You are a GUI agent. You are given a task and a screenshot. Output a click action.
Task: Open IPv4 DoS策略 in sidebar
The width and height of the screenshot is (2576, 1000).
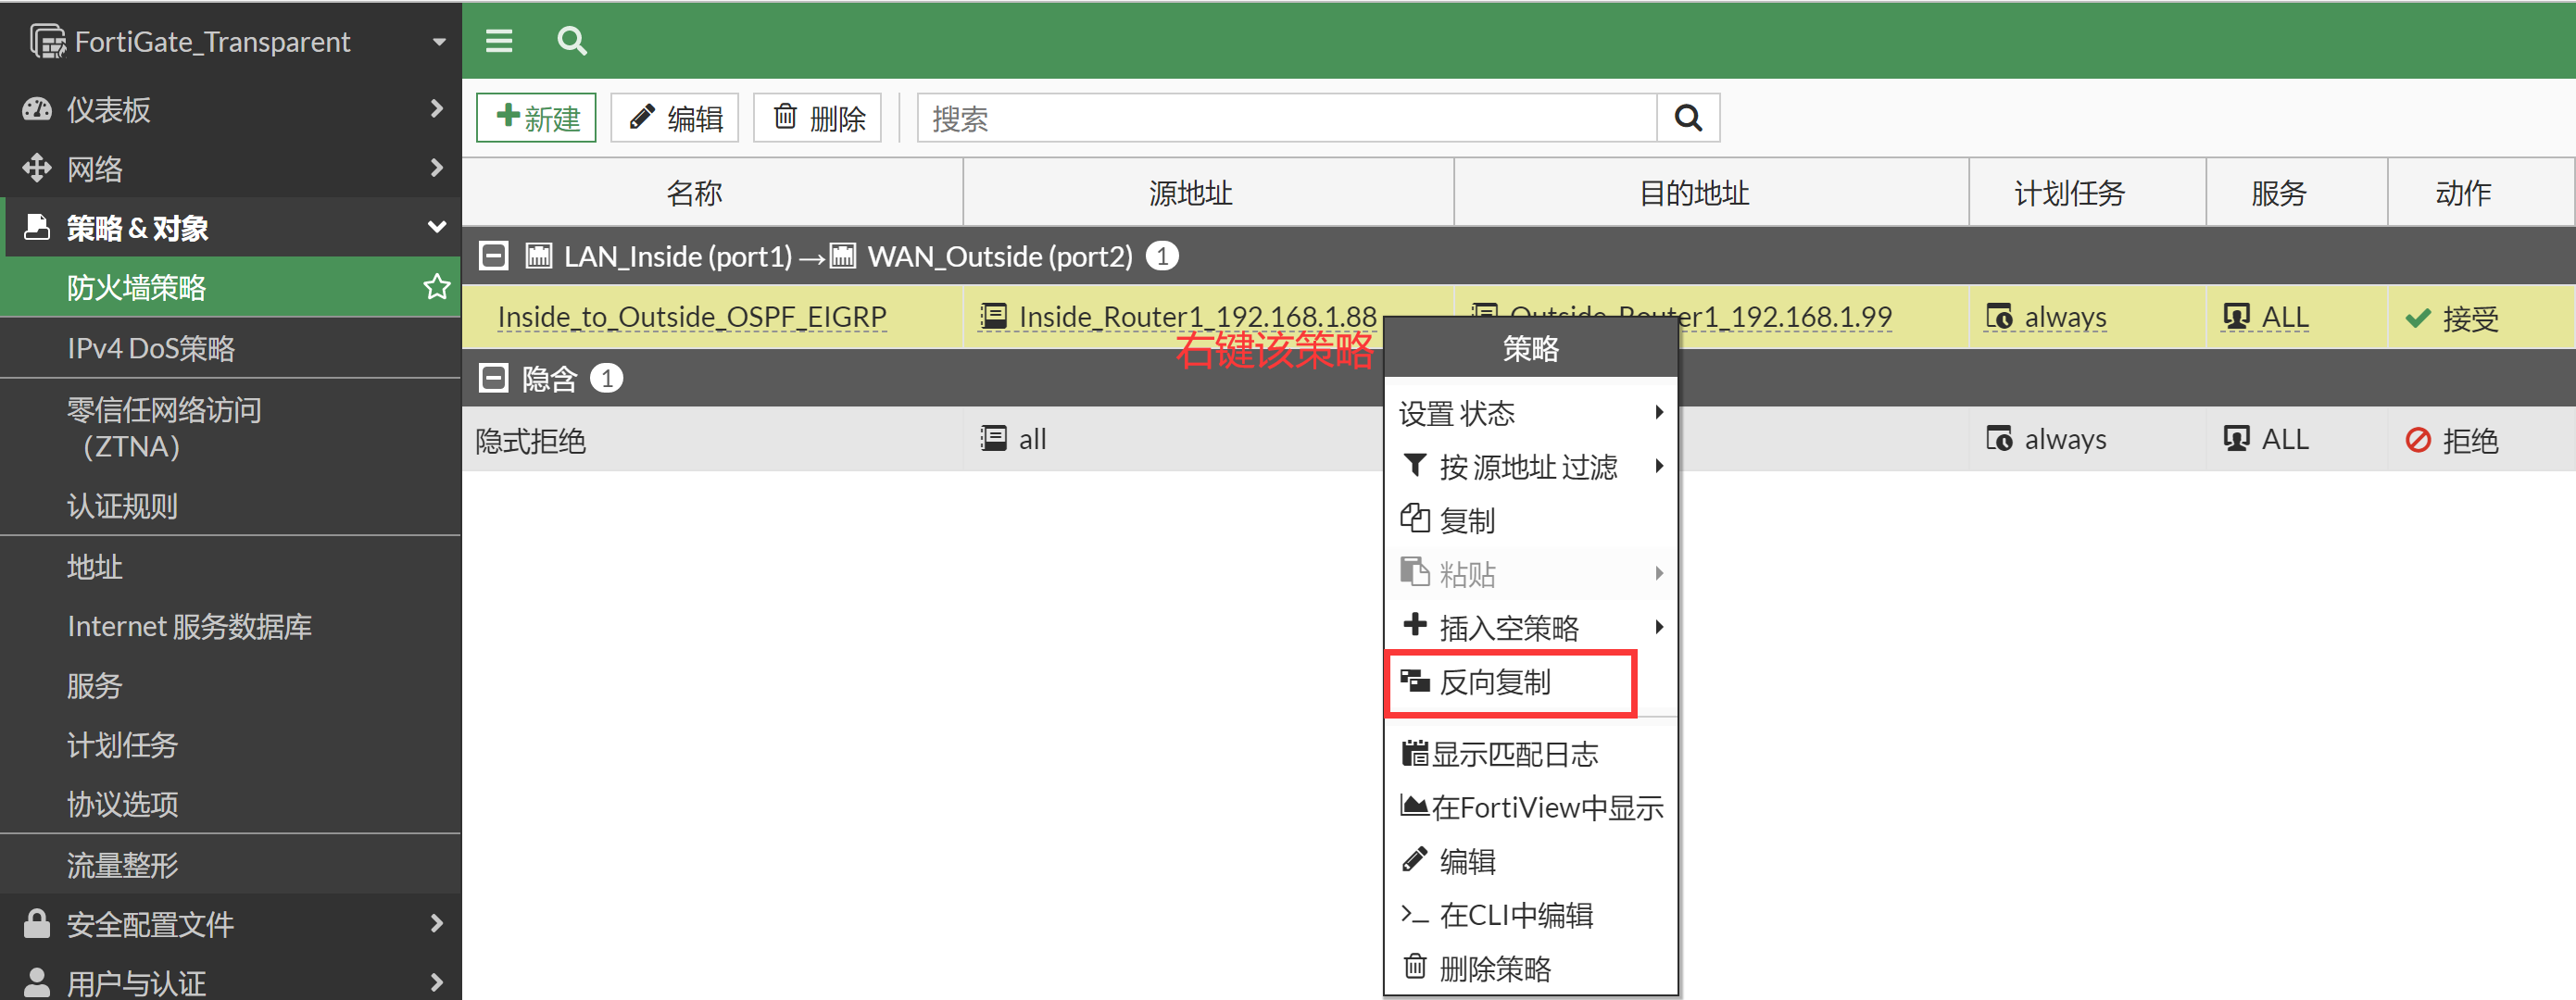(151, 348)
